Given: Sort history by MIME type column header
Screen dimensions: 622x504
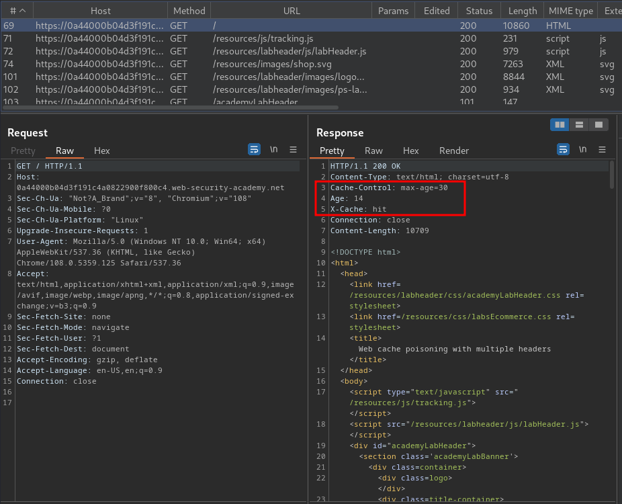Looking at the screenshot, I should pos(570,11).
